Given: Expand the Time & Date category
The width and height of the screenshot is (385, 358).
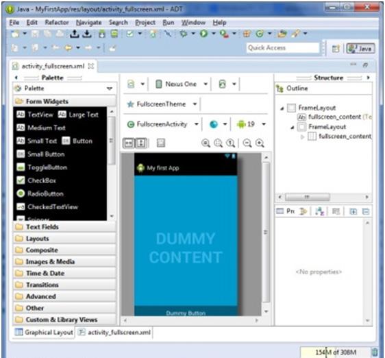Looking at the screenshot, I should (x=64, y=273).
